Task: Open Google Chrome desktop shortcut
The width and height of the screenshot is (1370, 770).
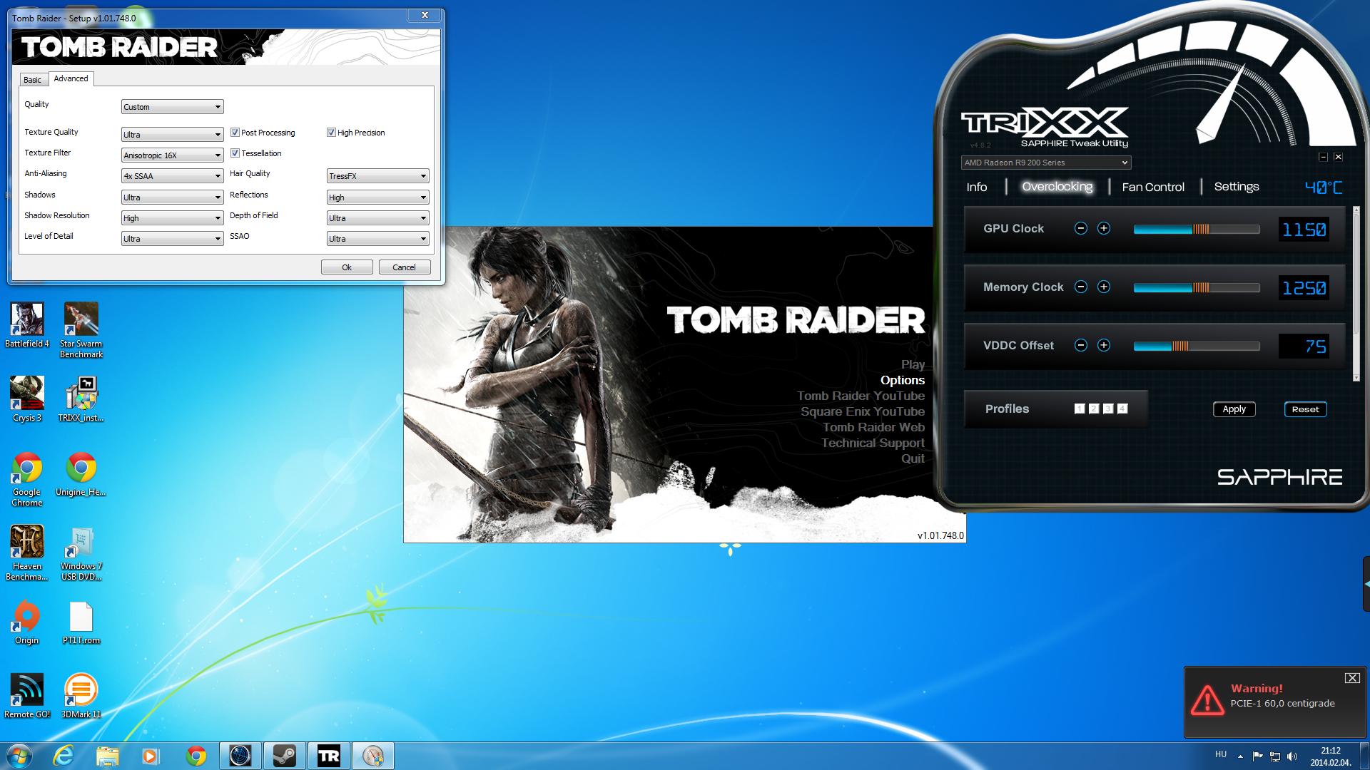Action: pyautogui.click(x=27, y=478)
